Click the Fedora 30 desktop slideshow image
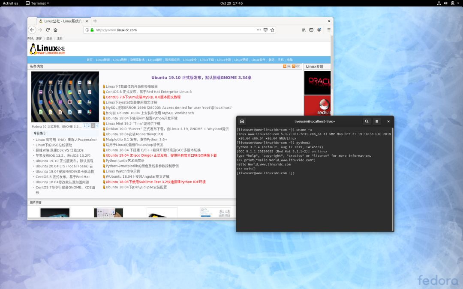The height and width of the screenshot is (289, 463). pyautogui.click(x=65, y=97)
